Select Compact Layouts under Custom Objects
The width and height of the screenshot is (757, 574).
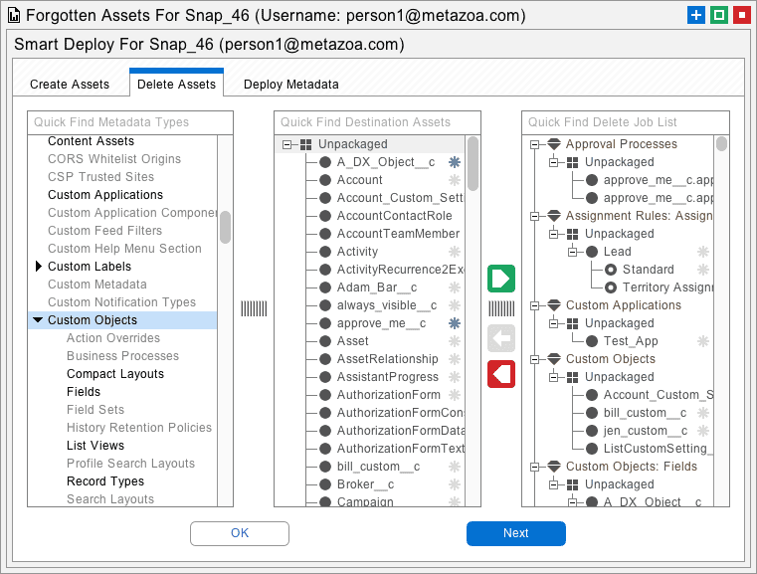pos(115,374)
